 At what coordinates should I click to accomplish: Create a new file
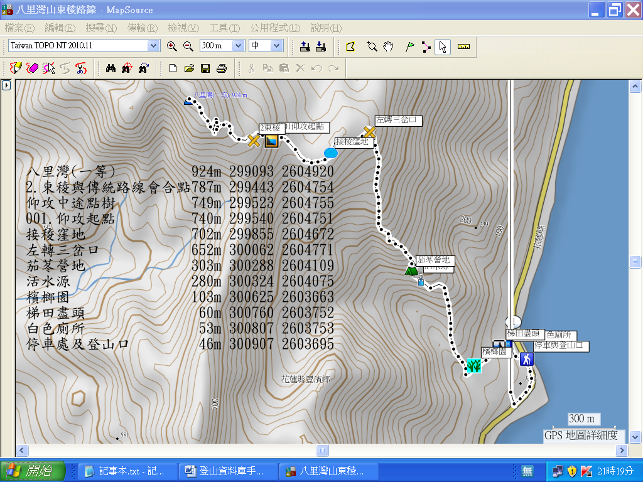pyautogui.click(x=173, y=68)
